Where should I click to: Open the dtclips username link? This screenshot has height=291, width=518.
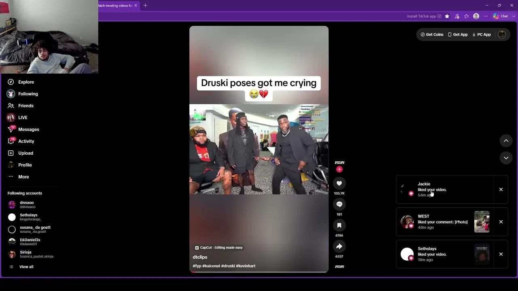click(200, 257)
